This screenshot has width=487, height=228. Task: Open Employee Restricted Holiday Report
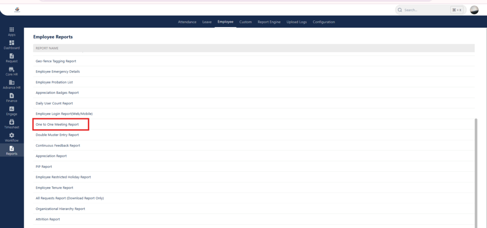click(x=254, y=177)
